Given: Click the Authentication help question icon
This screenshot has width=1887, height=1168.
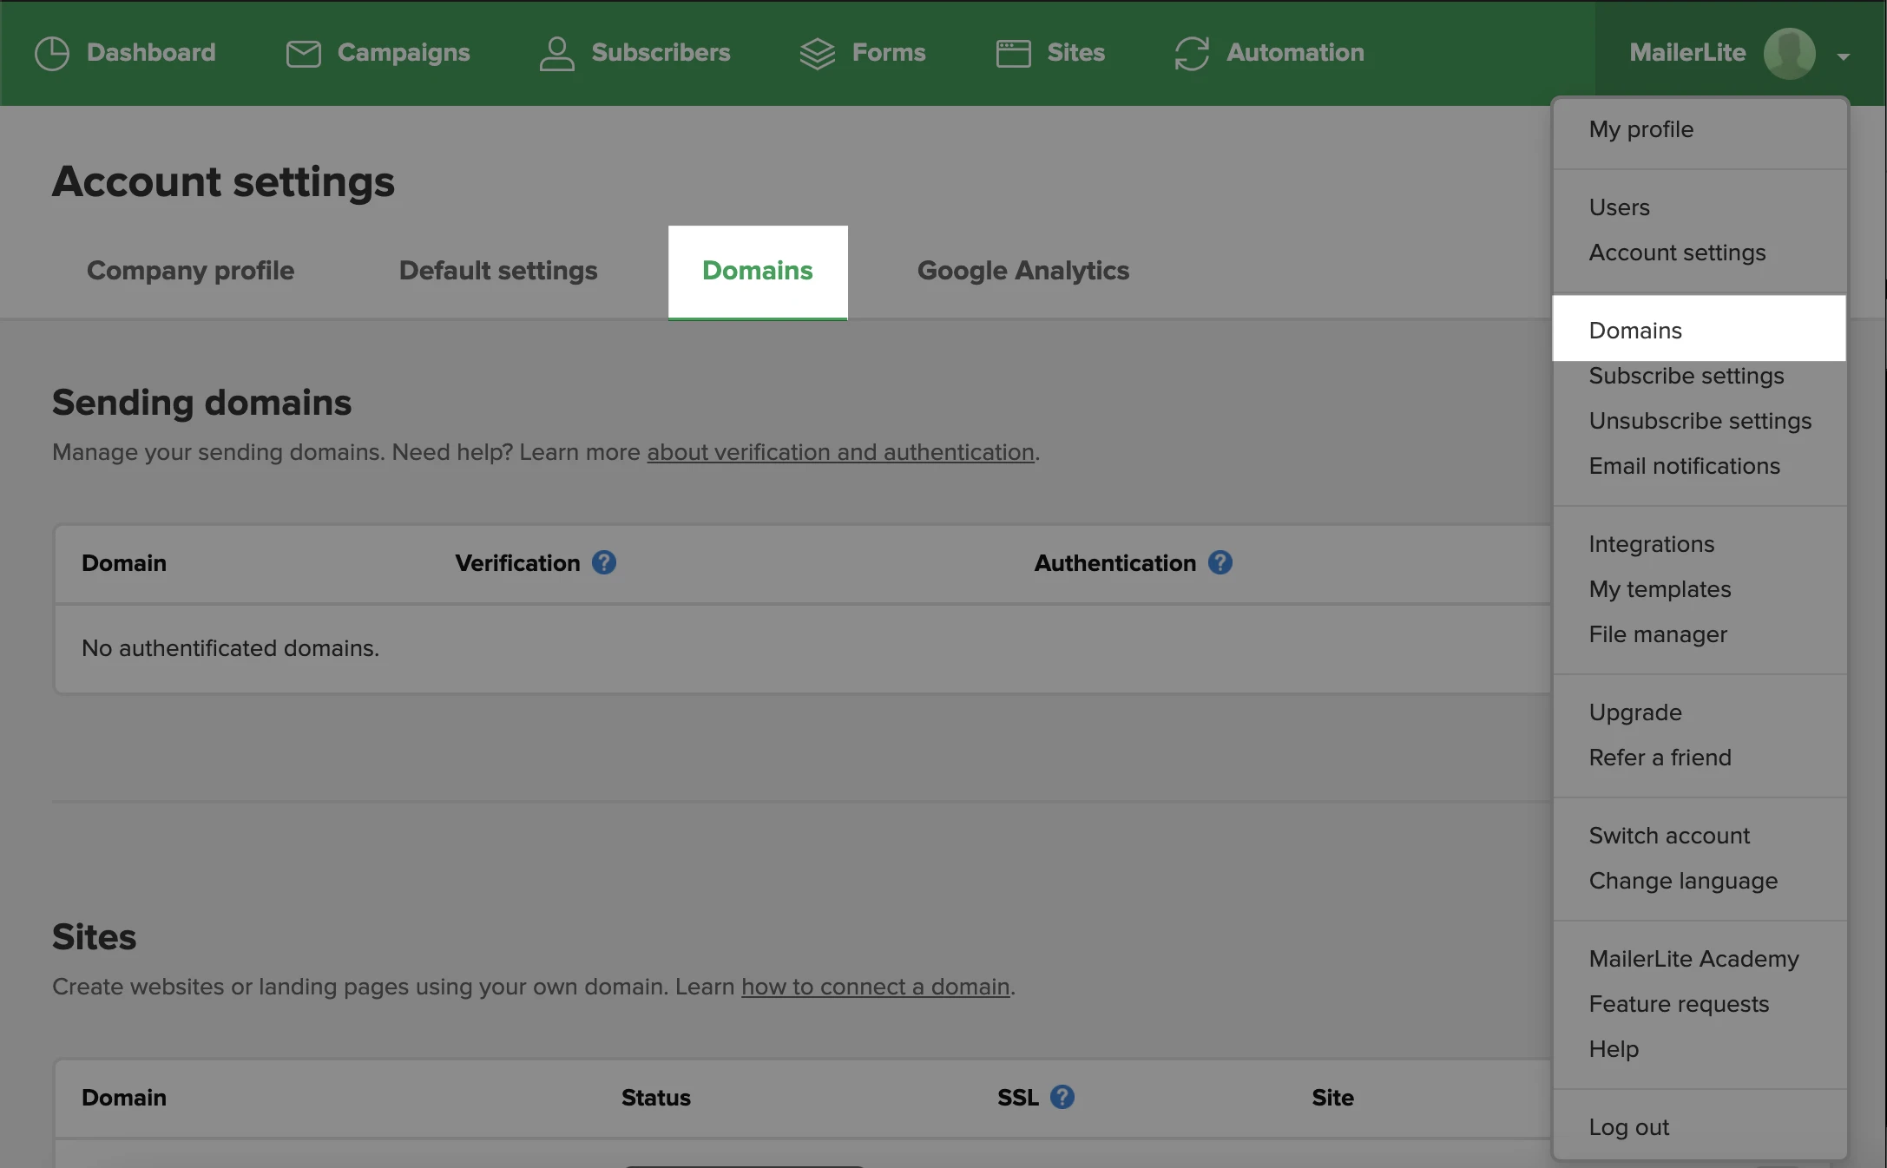Looking at the screenshot, I should 1220,562.
